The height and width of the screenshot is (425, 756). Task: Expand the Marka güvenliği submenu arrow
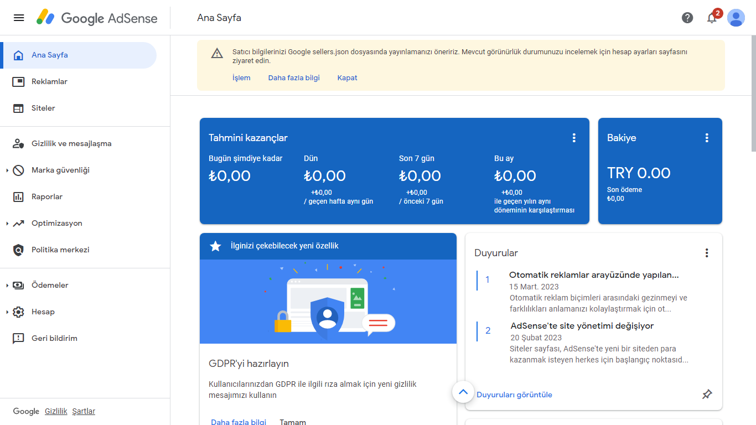[7, 170]
